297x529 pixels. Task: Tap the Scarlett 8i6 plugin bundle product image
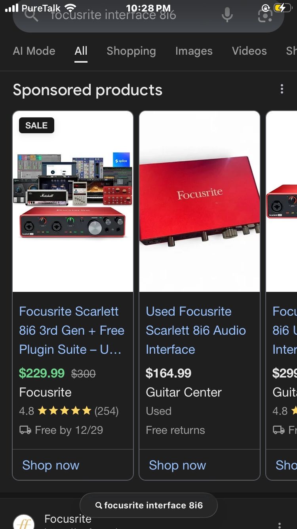point(73,201)
